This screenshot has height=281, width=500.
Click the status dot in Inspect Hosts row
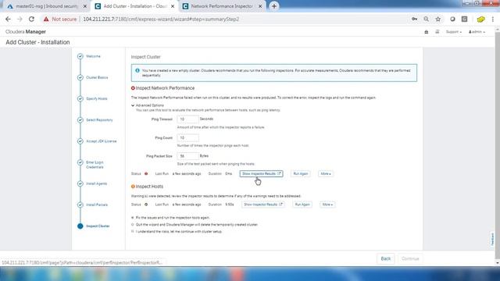146,205
